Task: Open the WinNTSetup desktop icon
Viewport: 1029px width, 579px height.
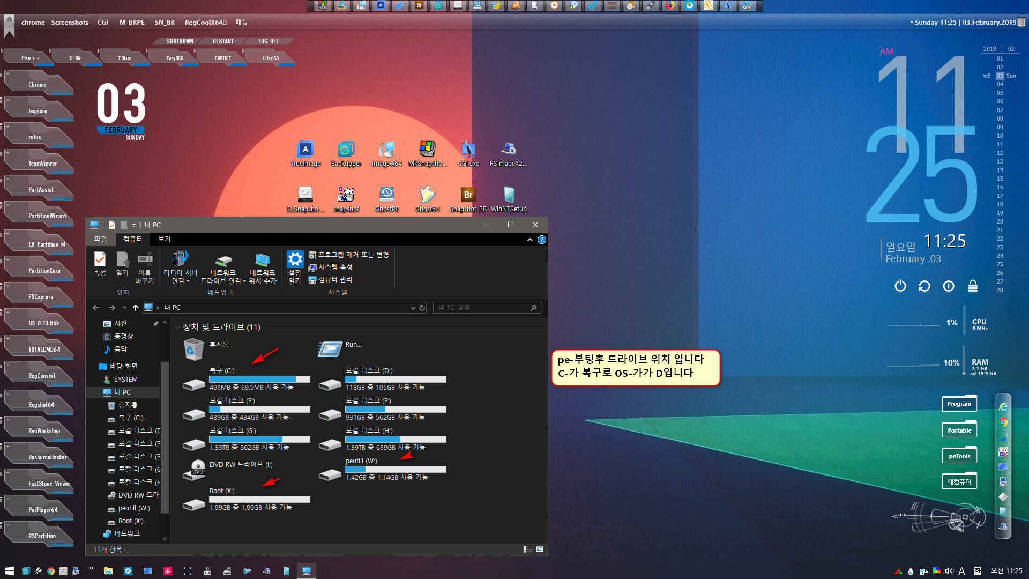Action: (x=509, y=199)
